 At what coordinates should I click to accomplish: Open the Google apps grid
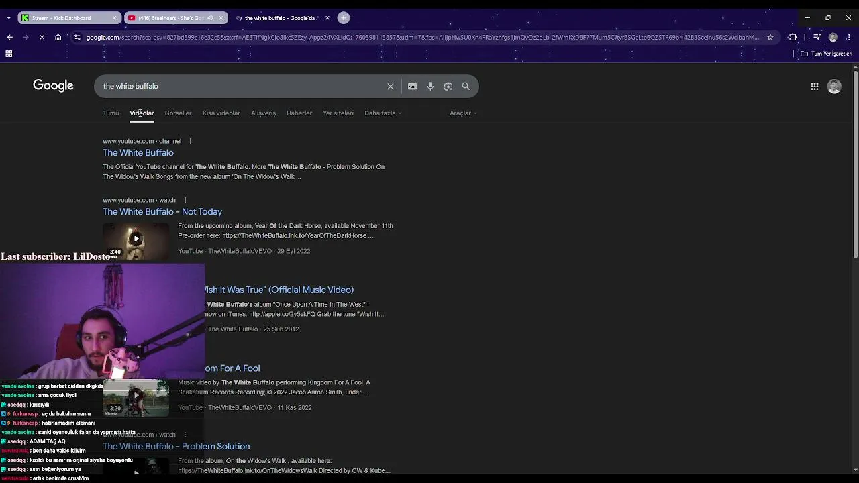[x=815, y=86]
